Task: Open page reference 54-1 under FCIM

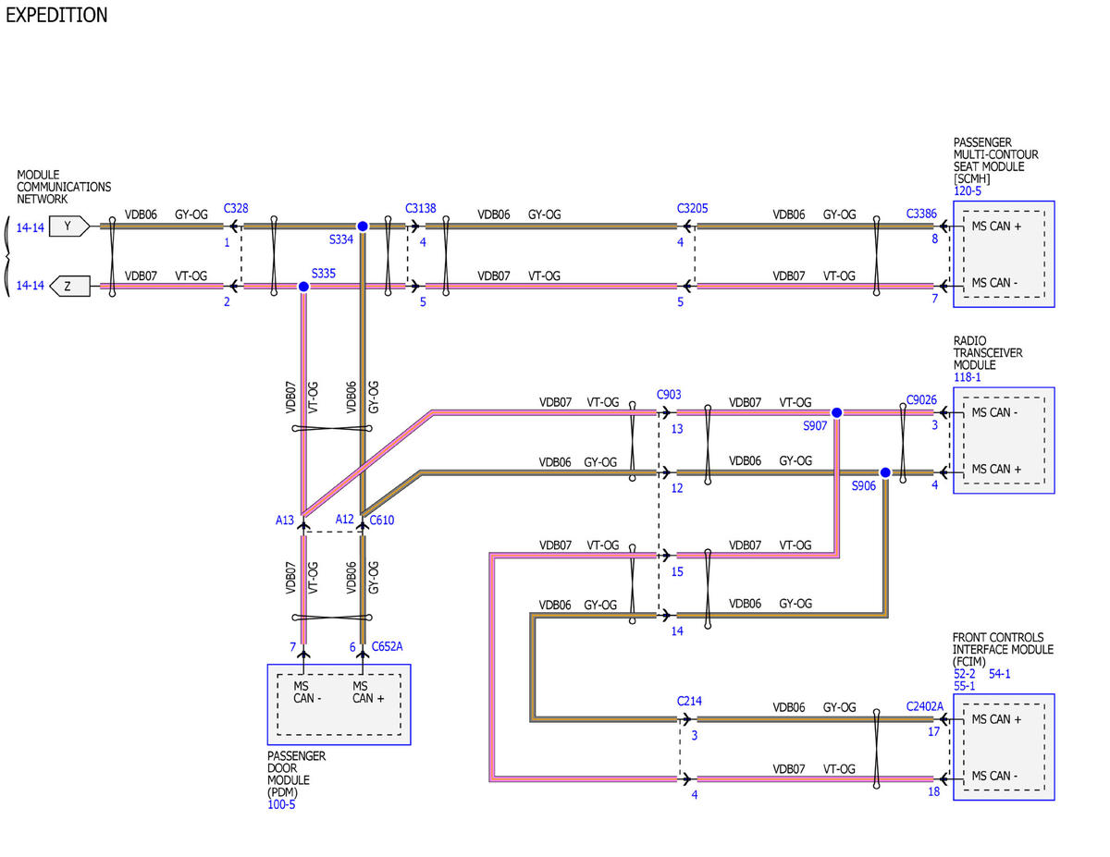Action: (1000, 674)
